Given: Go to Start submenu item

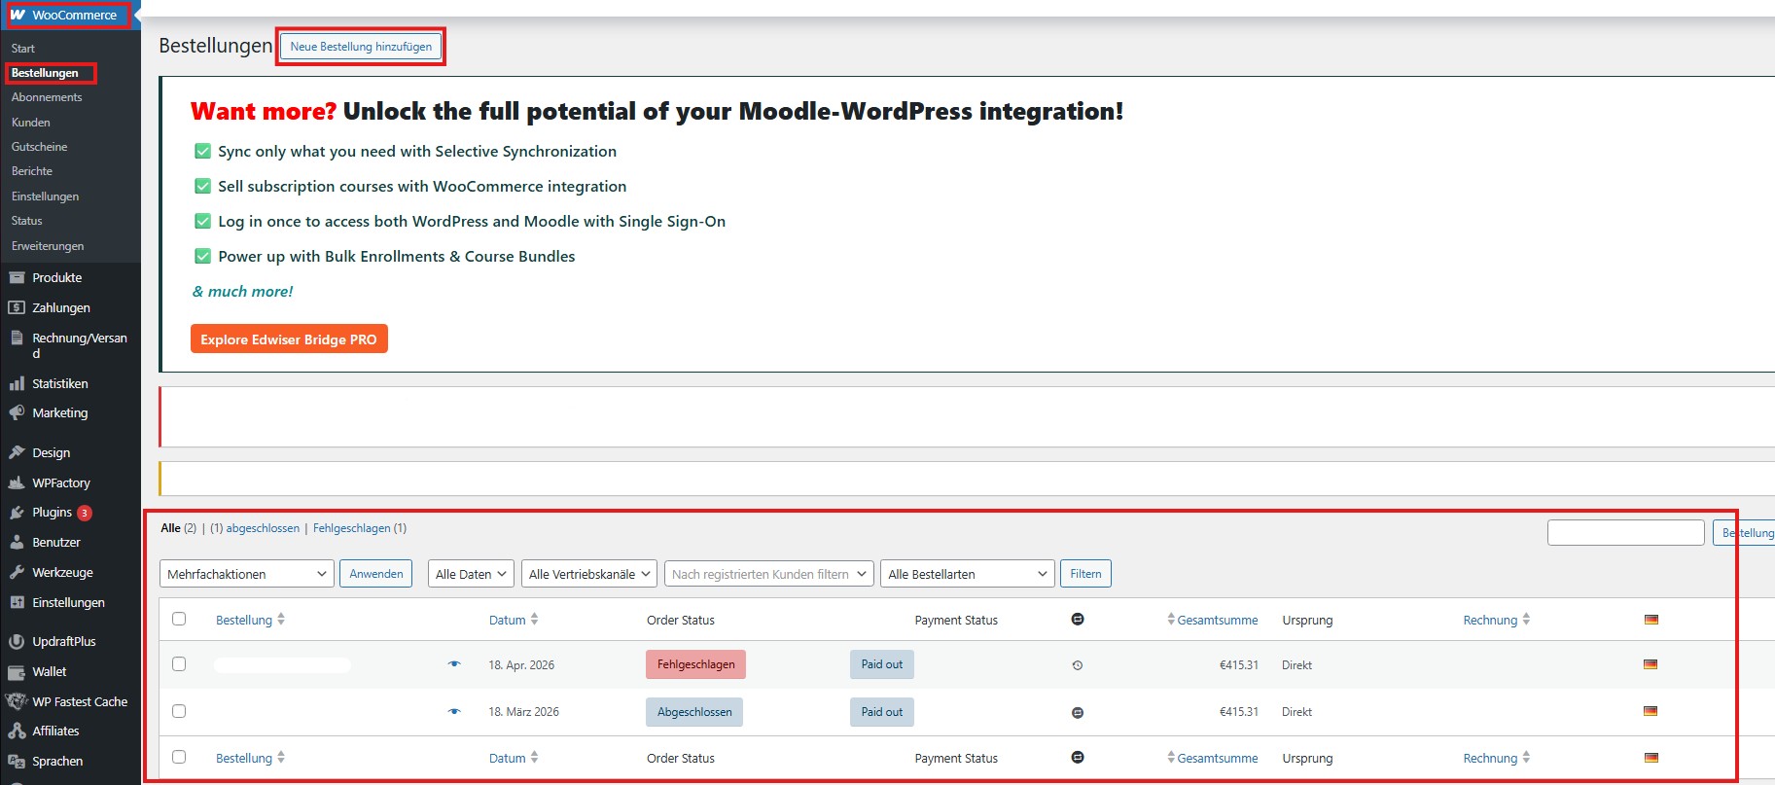Looking at the screenshot, I should pyautogui.click(x=23, y=48).
